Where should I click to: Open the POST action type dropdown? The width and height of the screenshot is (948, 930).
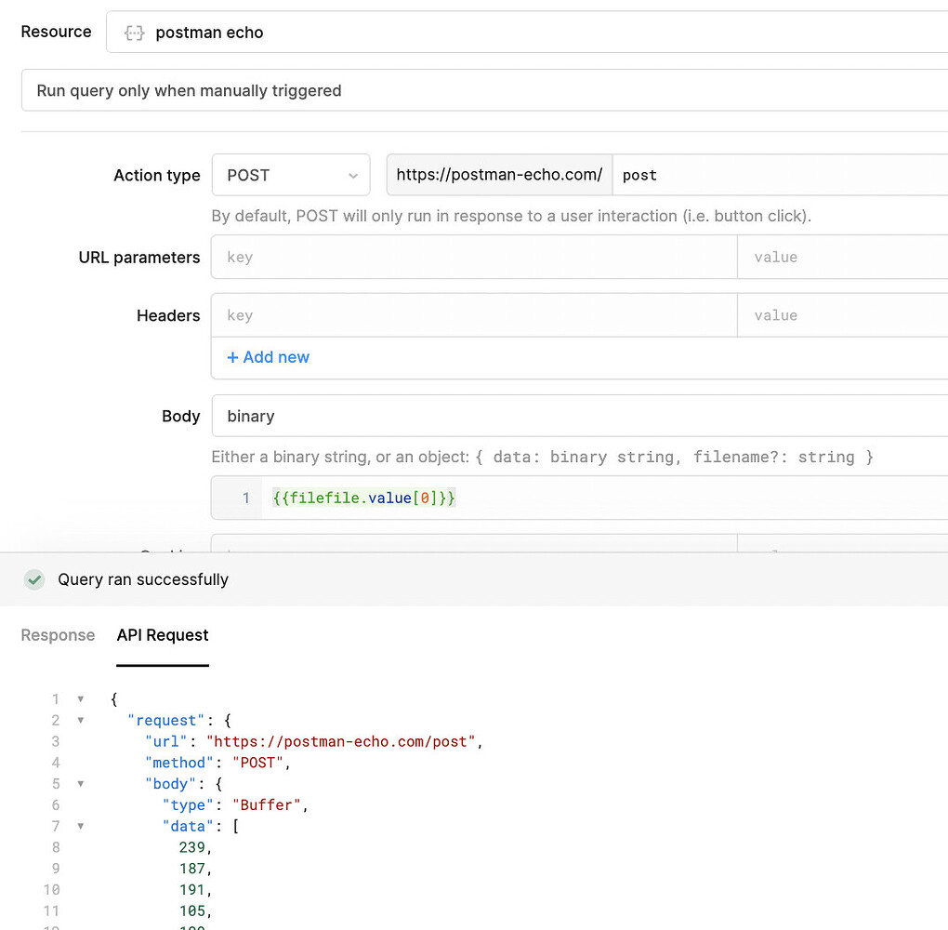291,175
